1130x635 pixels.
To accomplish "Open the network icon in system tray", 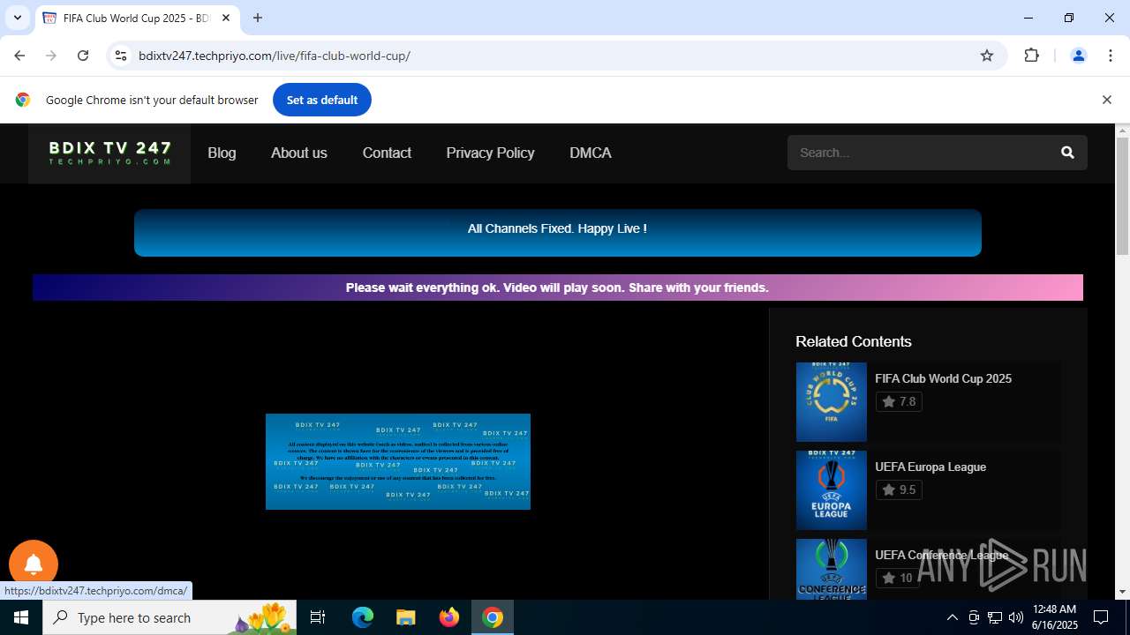I will coord(995,617).
